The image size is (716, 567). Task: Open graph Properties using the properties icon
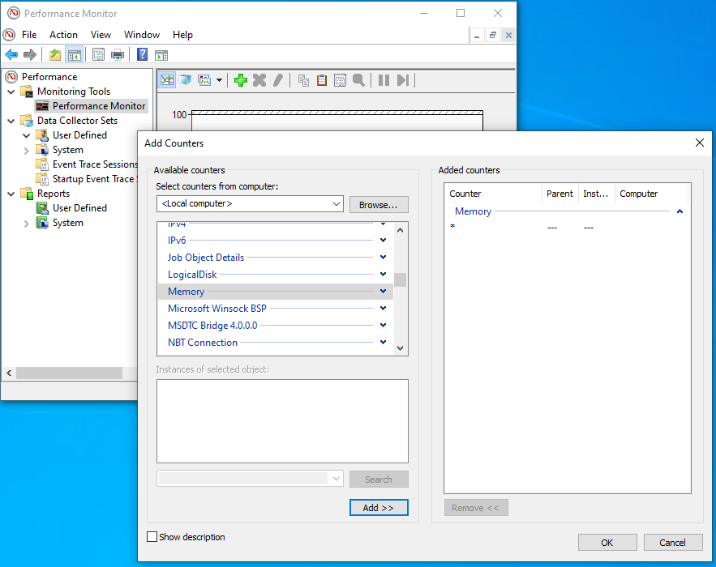(x=340, y=80)
